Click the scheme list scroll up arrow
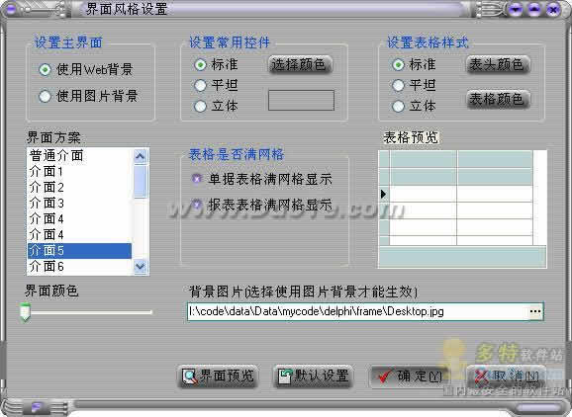The image size is (572, 417). 141,156
